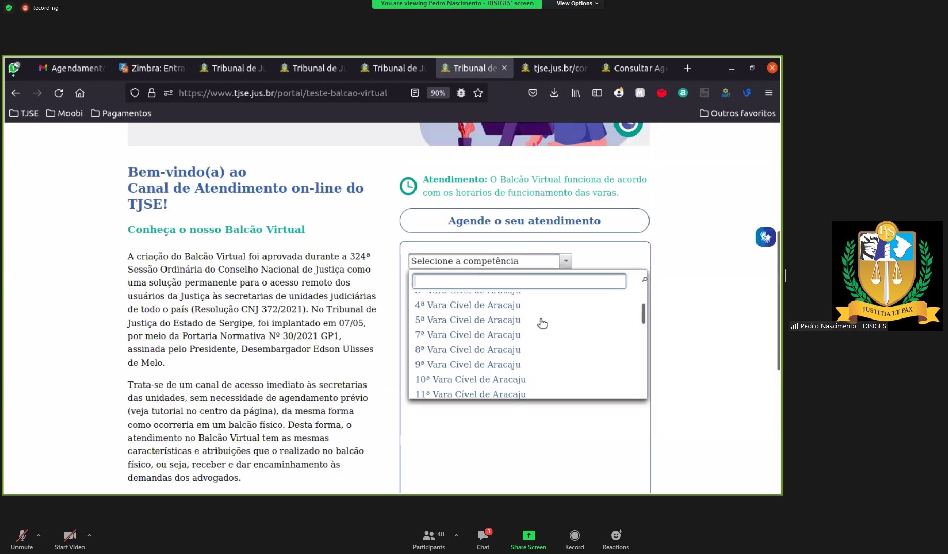Click the green Share Screen icon
This screenshot has height=554, width=948.
(528, 535)
